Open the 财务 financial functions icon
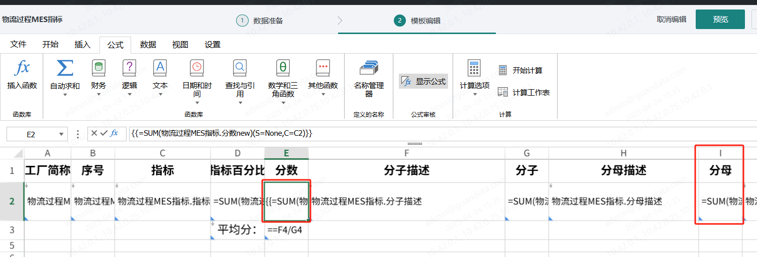 click(98, 68)
